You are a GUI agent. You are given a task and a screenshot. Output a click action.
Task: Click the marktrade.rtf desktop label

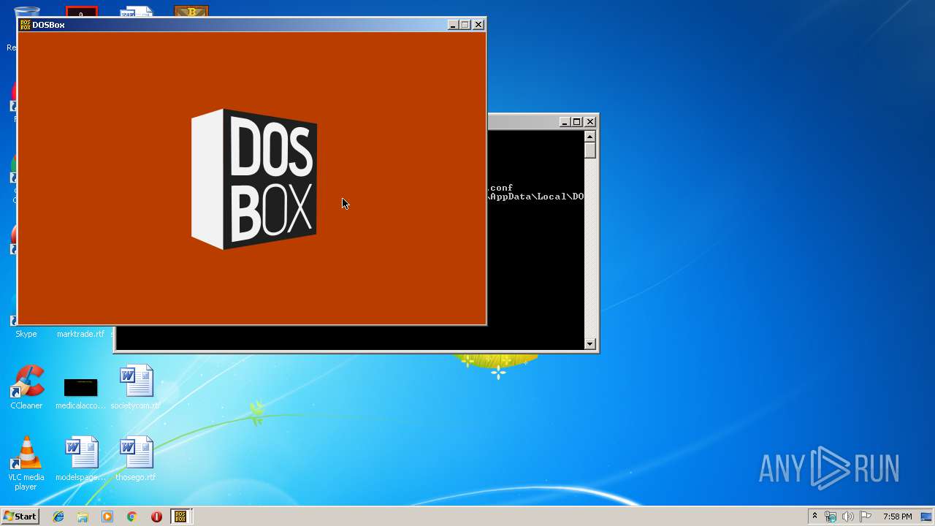(x=80, y=334)
